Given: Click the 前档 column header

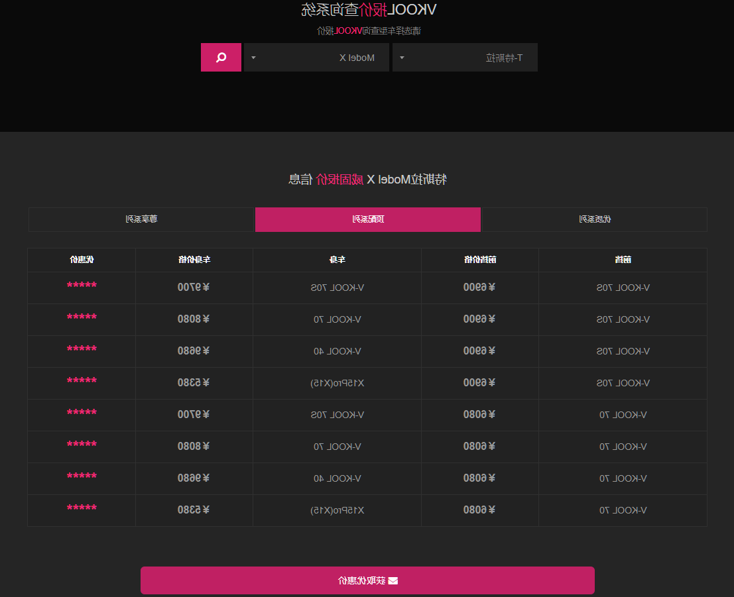Looking at the screenshot, I should tap(623, 260).
